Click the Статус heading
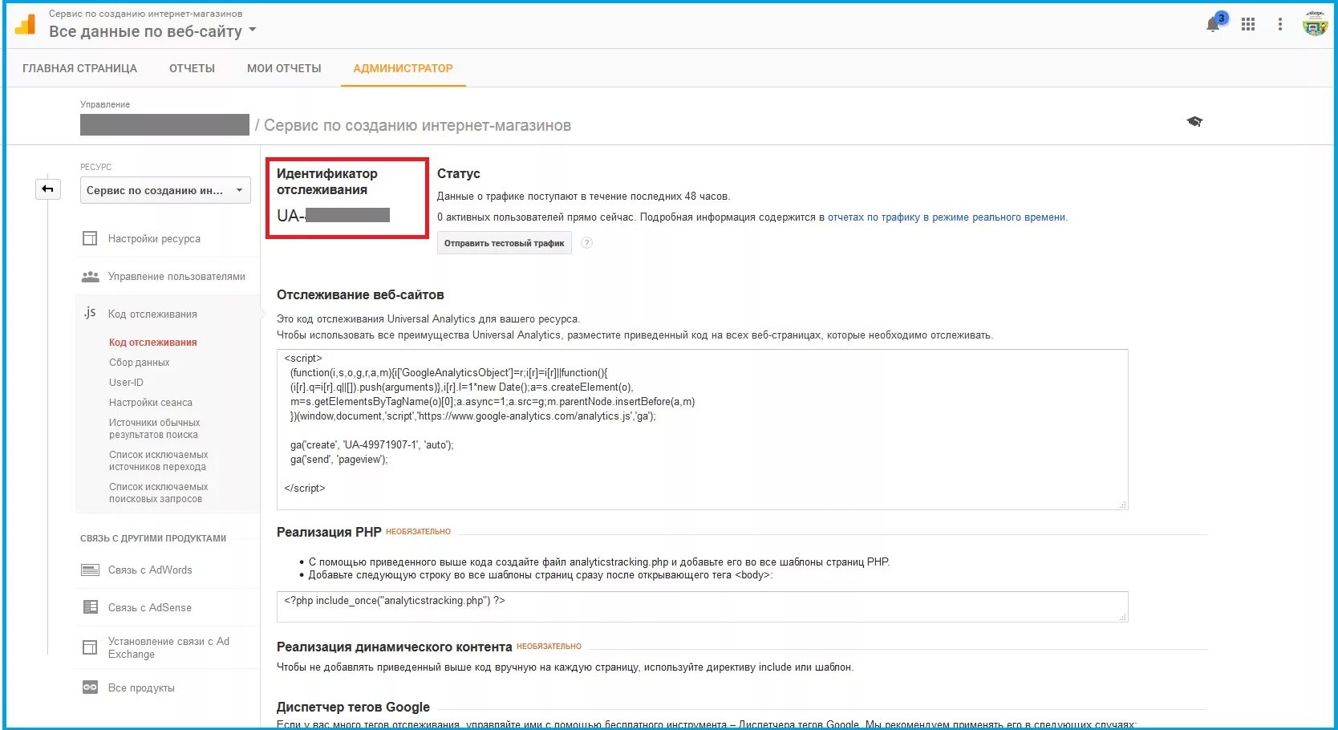The width and height of the screenshot is (1338, 730). click(x=458, y=173)
